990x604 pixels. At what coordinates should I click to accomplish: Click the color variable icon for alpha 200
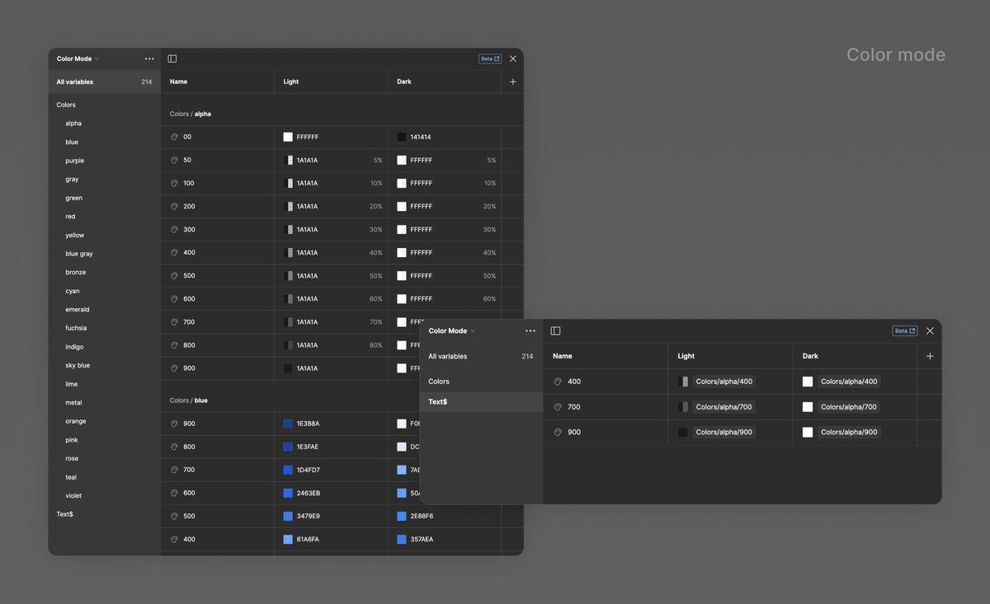click(174, 206)
